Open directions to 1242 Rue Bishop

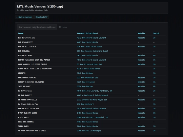(85, 73)
